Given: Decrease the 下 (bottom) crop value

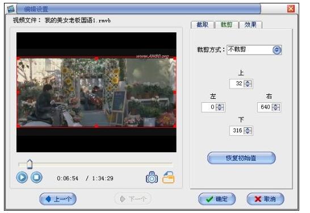Looking at the screenshot, I should 248,132.
